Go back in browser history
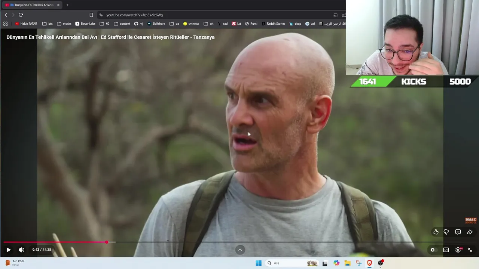Viewport: 479px width, 269px height. 6,15
